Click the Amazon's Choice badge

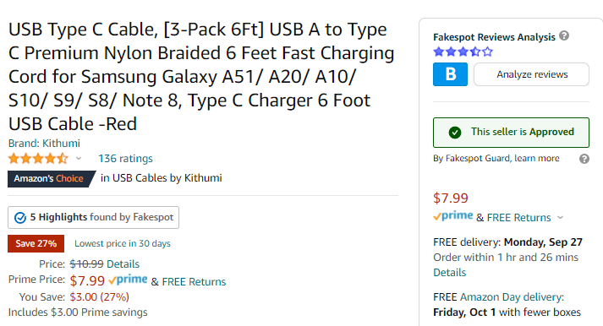click(x=49, y=178)
